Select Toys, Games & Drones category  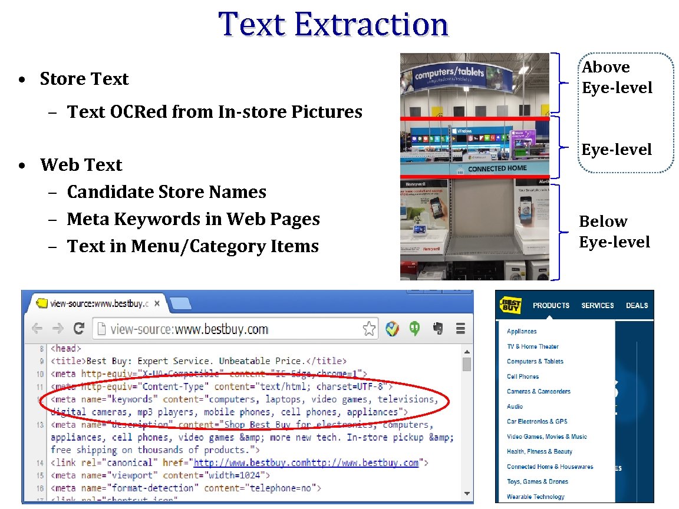(537, 481)
